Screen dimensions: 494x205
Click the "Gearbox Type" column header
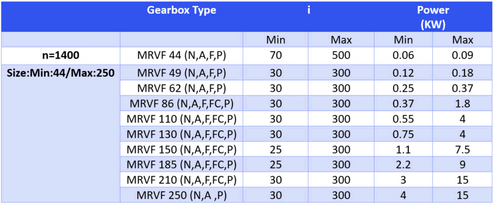click(x=181, y=11)
